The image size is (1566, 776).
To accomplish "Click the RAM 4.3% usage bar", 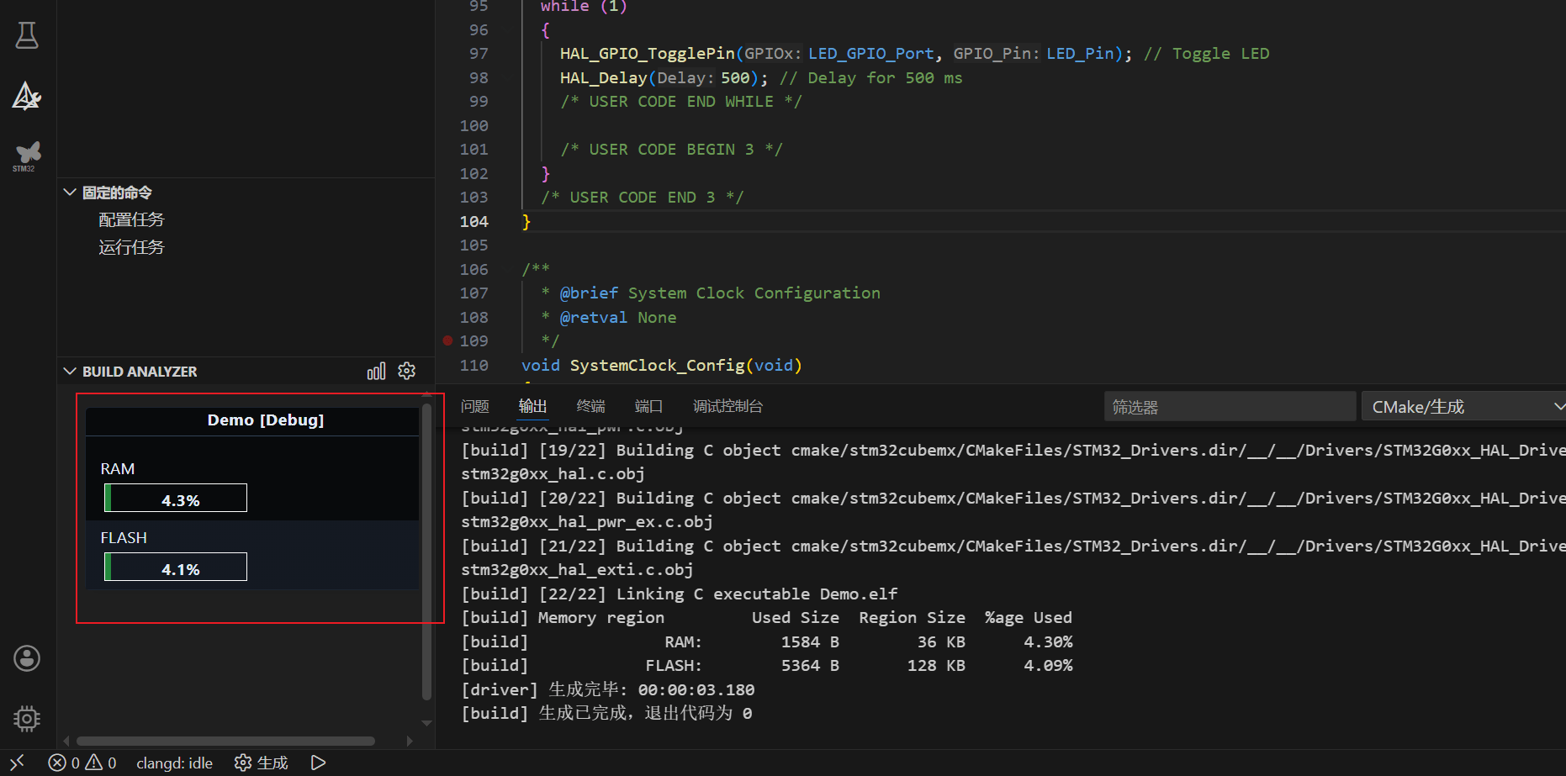I will point(176,498).
